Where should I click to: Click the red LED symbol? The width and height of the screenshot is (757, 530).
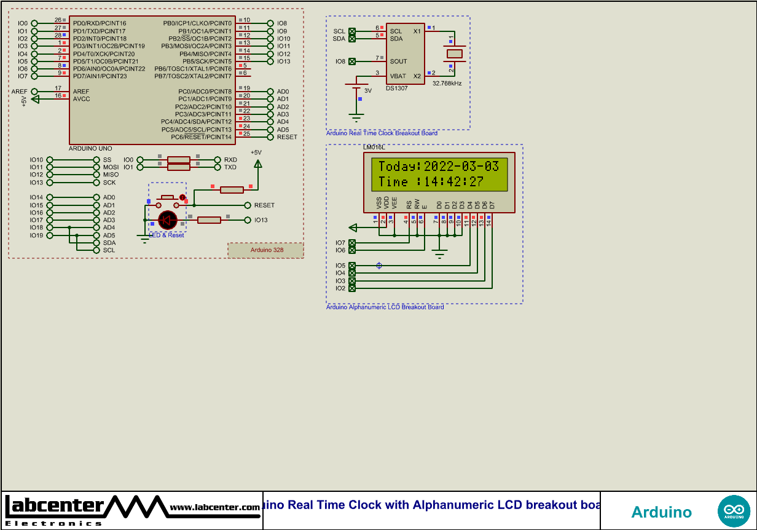click(x=167, y=220)
